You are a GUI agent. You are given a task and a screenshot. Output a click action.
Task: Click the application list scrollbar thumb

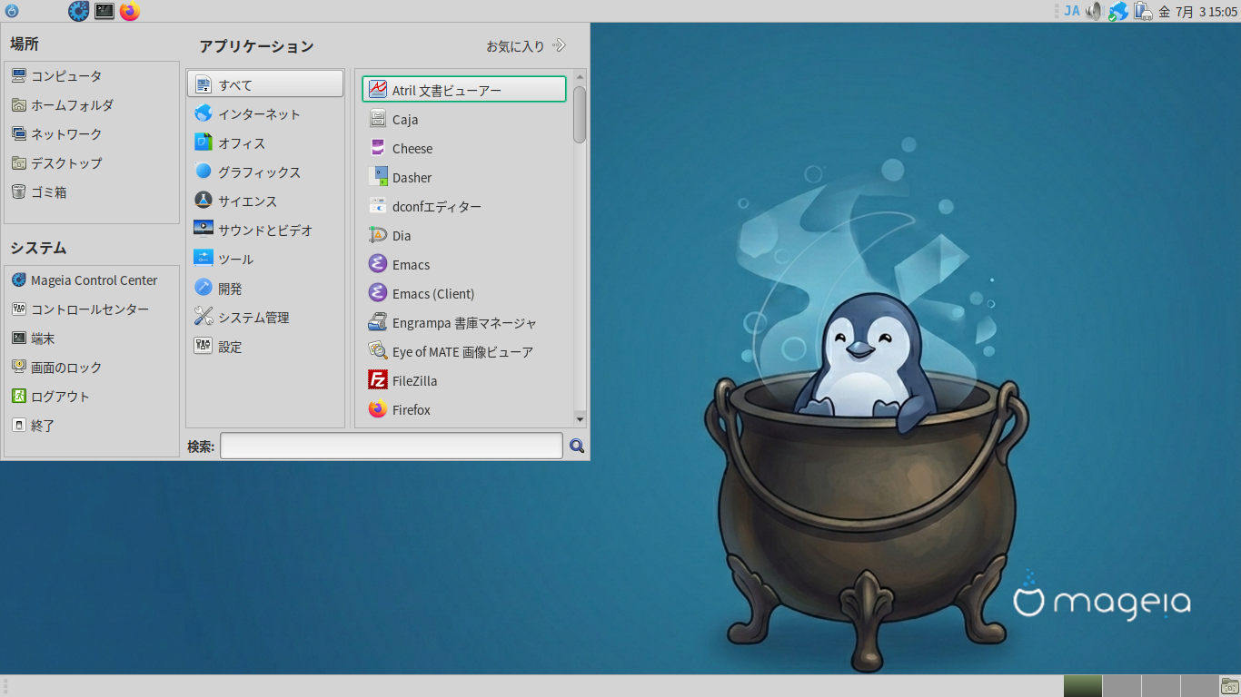(580, 114)
